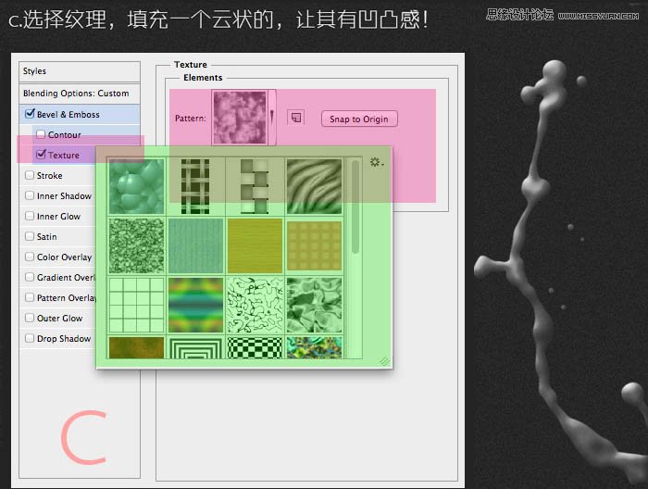Click the gear menu icon in pattern picker
The width and height of the screenshot is (648, 489).
[377, 162]
